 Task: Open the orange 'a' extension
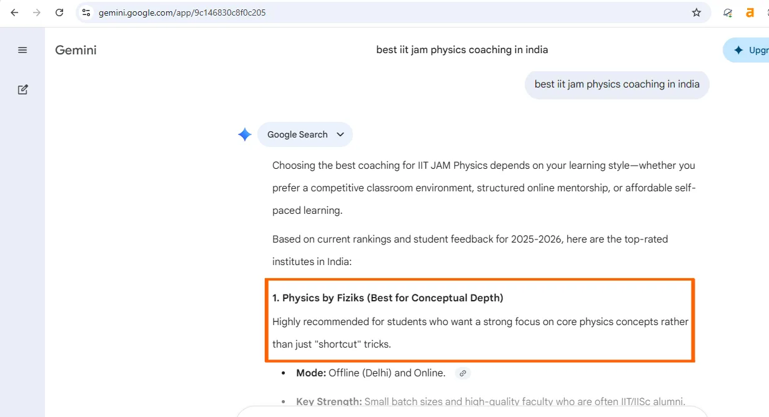(750, 13)
